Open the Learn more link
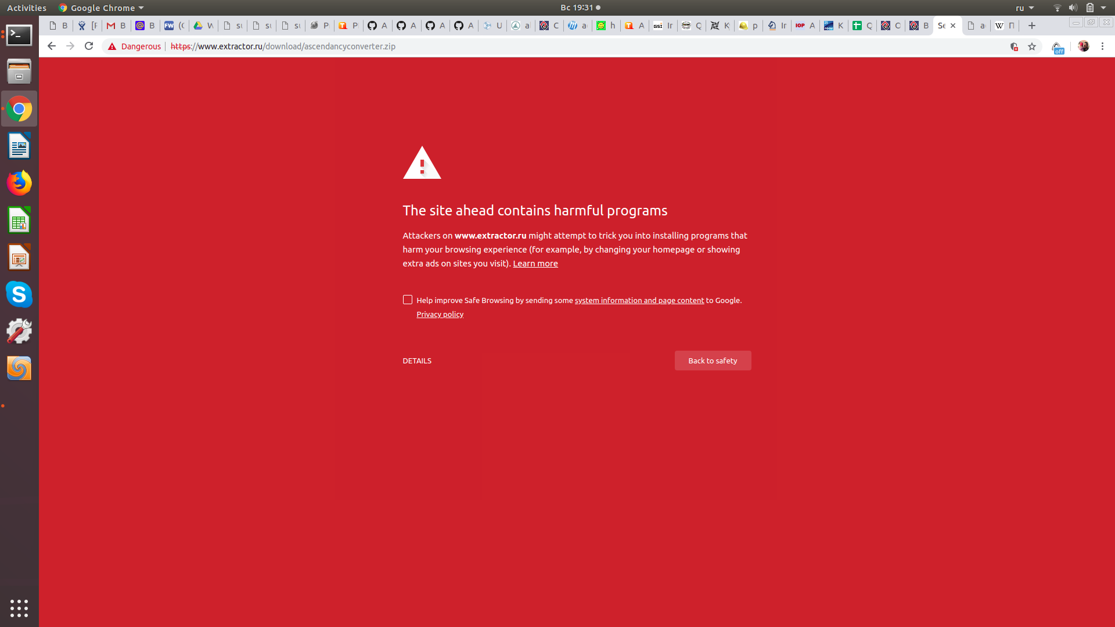Image resolution: width=1115 pixels, height=627 pixels. (535, 263)
